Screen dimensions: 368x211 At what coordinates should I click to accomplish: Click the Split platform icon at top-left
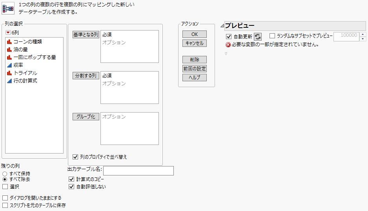[x=8, y=9]
